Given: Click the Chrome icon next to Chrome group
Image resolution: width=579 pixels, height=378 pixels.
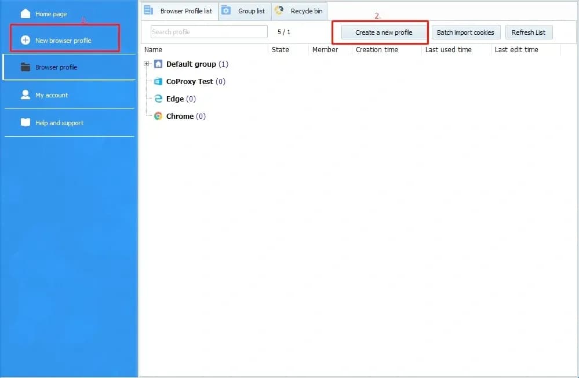Looking at the screenshot, I should (158, 116).
